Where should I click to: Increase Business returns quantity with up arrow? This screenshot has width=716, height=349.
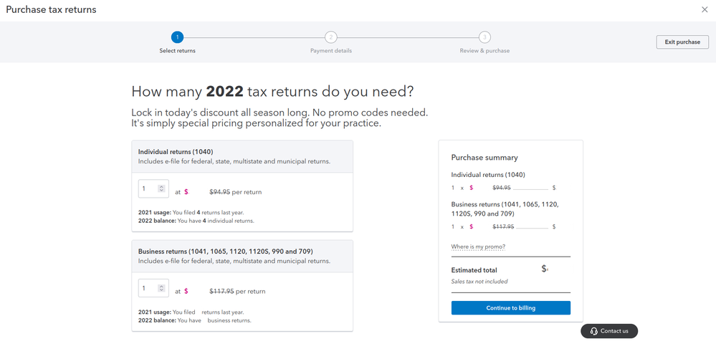coord(161,286)
